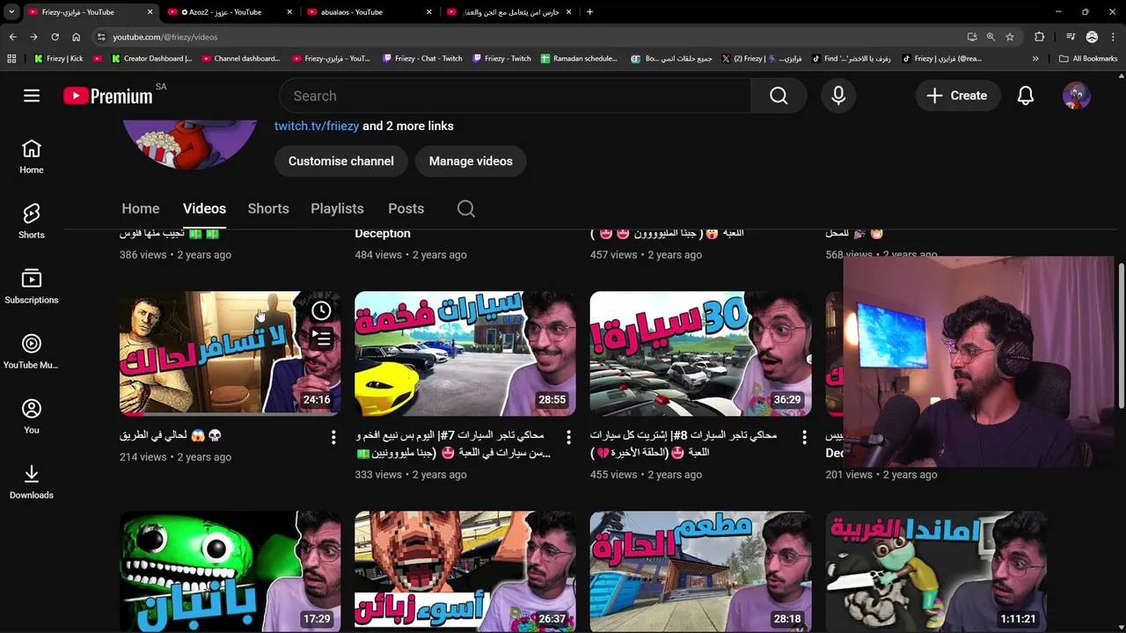
Task: Open the zoom magnifier in address bar
Action: point(991,37)
